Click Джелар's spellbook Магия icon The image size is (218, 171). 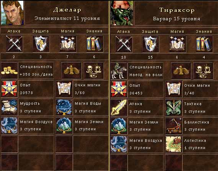pyautogui.click(x=68, y=44)
